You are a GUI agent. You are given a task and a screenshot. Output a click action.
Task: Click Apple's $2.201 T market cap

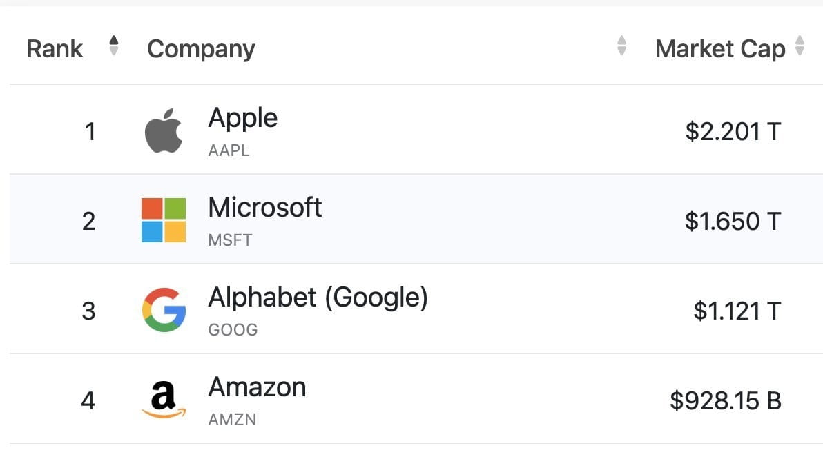(733, 131)
